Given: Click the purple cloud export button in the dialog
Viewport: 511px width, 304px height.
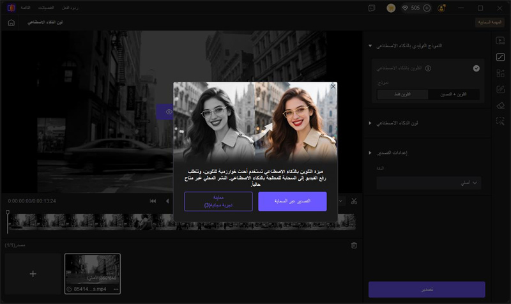Looking at the screenshot, I should 293,201.
